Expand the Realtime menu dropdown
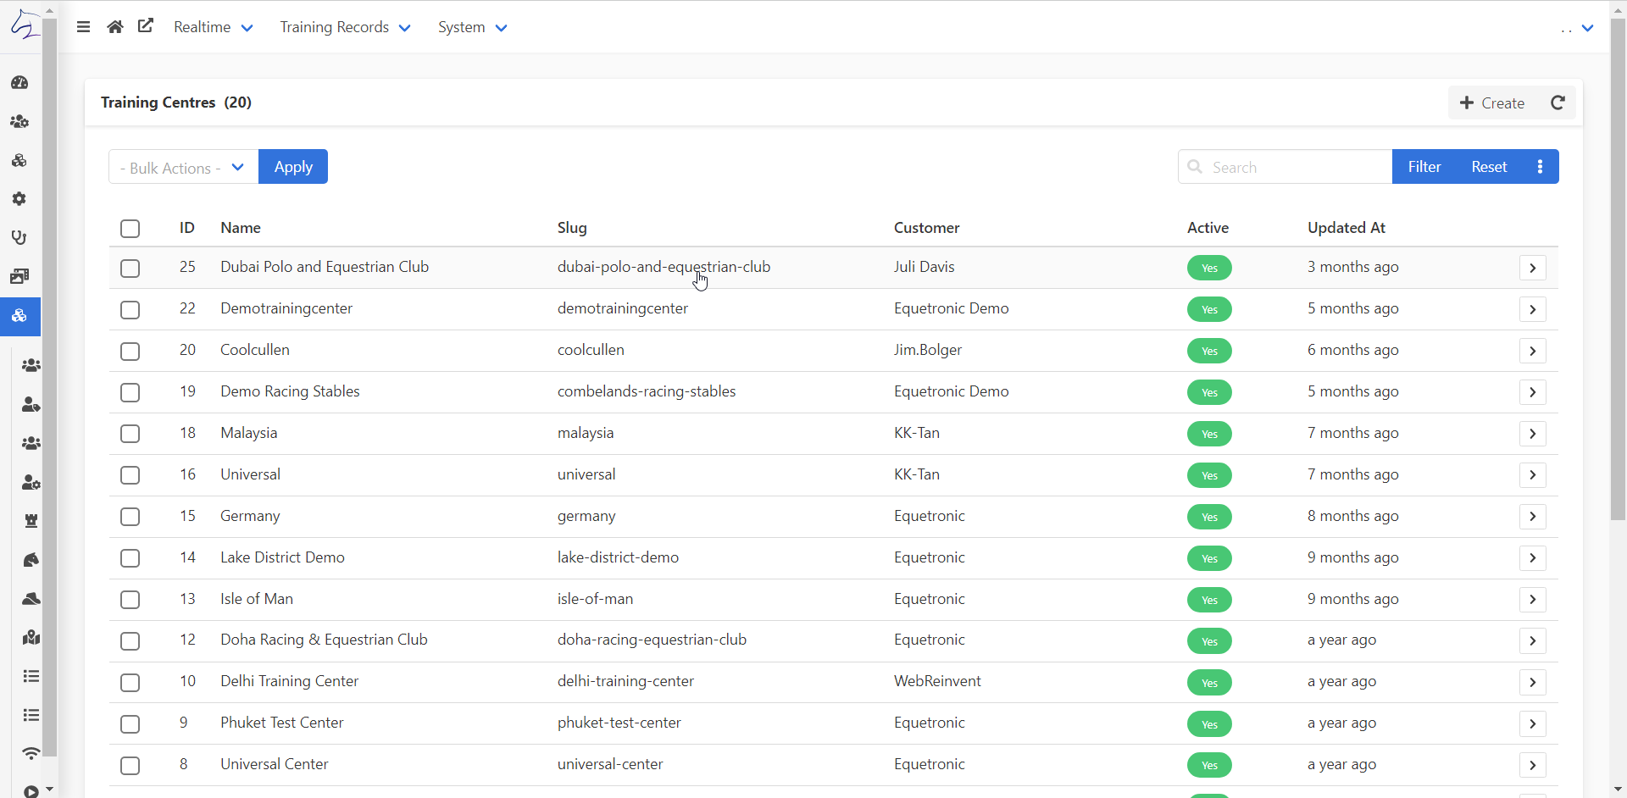 (213, 26)
